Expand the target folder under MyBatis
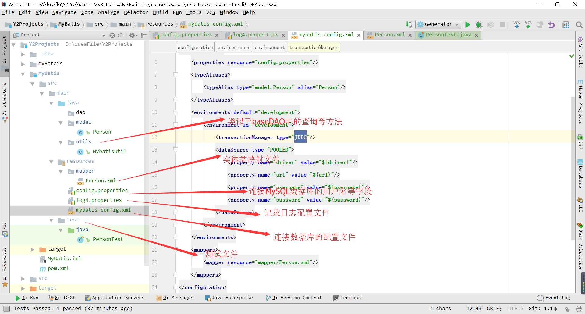Image resolution: width=585 pixels, height=314 pixels. pos(32,249)
